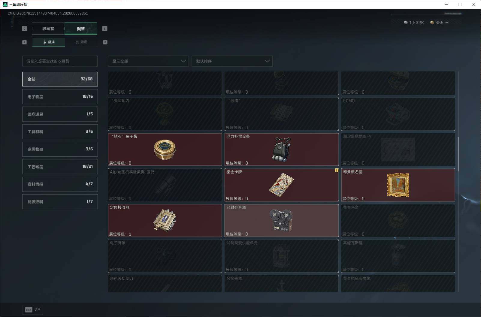481x317 pixels.
Task: Select the 浮力补偿设备 diving gear icon
Action: point(282,149)
